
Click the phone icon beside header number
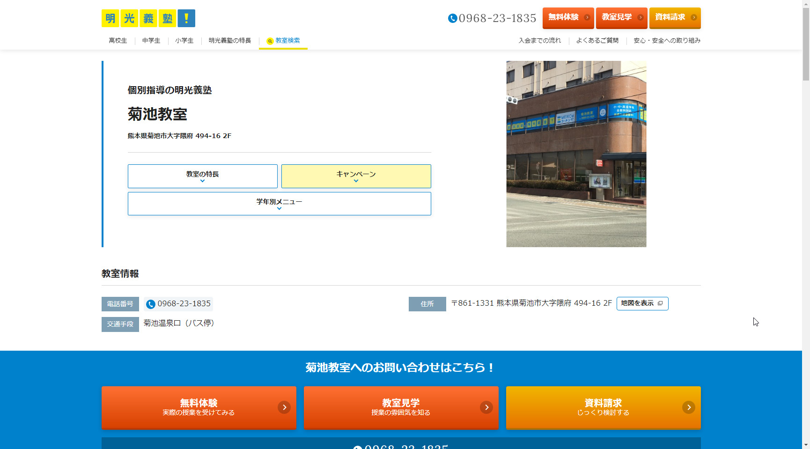click(x=452, y=18)
